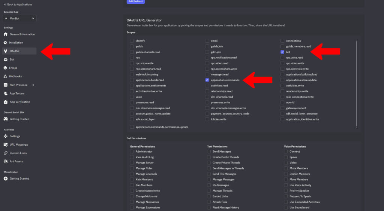This screenshot has height=211, width=384.
Task: Click the Add Redirect button
Action: (135, 1)
